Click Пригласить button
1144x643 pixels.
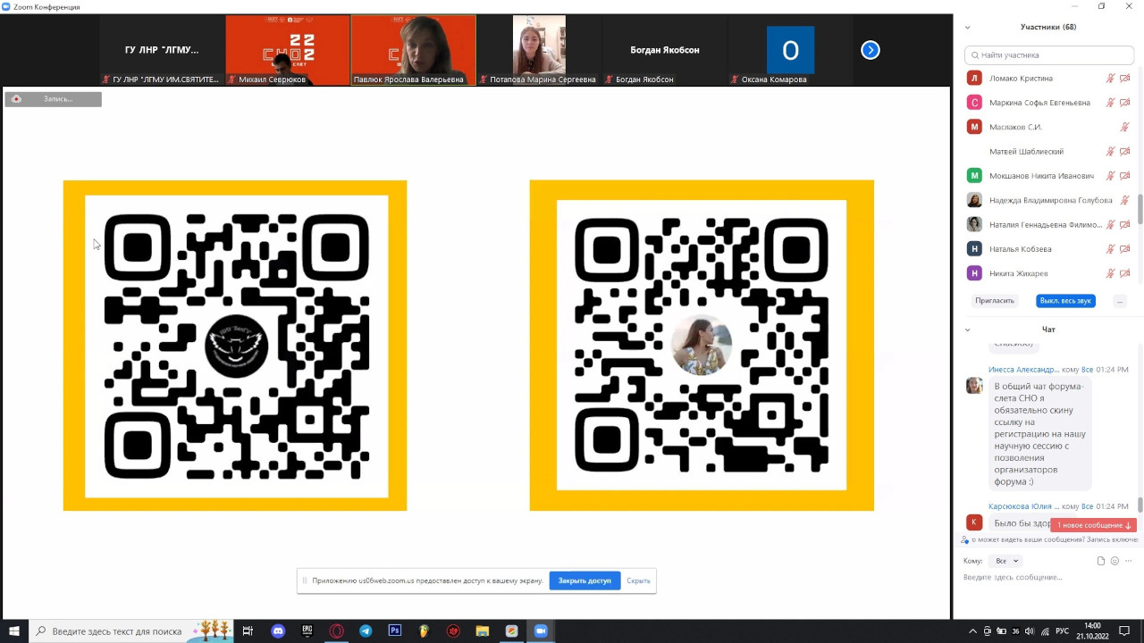click(x=995, y=301)
